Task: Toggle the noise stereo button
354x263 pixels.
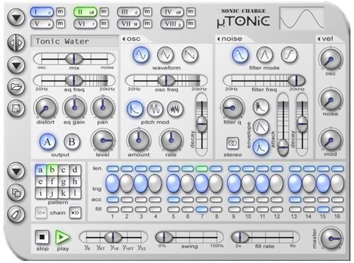Action: (x=233, y=143)
